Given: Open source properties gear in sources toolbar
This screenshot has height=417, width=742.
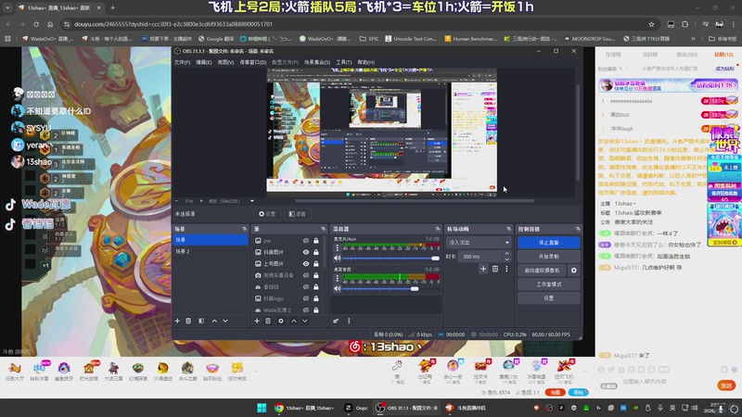Looking at the screenshot, I should click(x=281, y=321).
